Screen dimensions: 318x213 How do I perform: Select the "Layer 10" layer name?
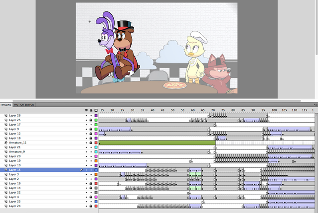point(14,165)
